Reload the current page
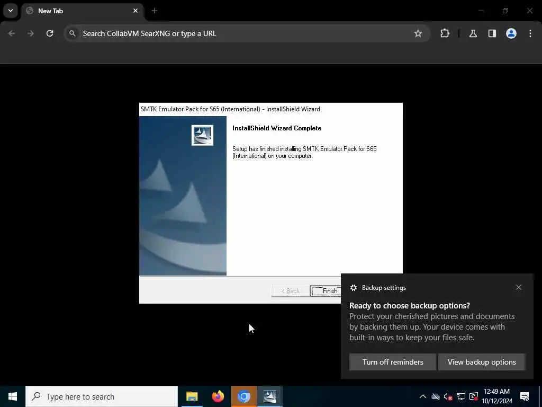This screenshot has height=407, width=542. [50, 33]
